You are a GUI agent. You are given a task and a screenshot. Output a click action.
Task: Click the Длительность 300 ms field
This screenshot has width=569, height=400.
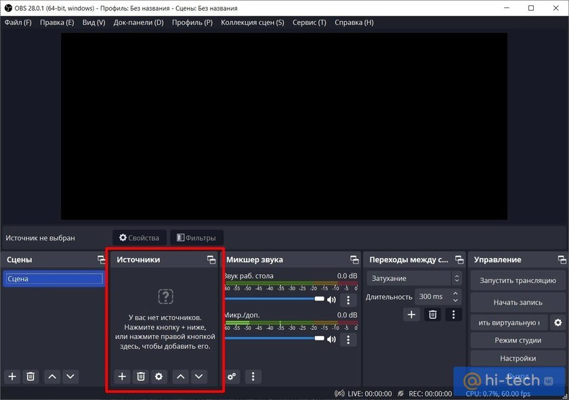coord(438,296)
